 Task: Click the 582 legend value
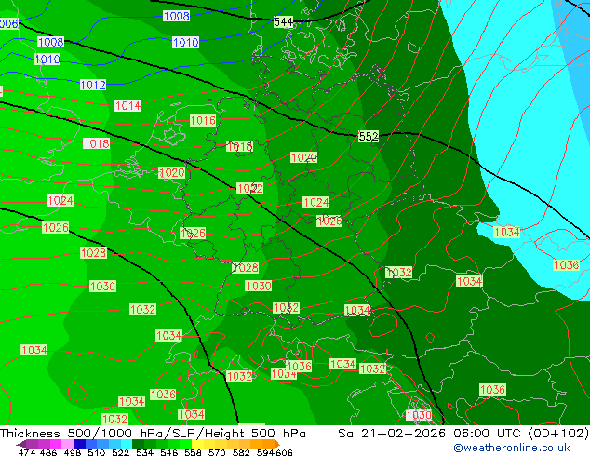point(241,452)
